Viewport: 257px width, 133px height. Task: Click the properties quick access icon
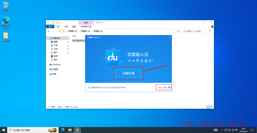[x=53, y=22]
